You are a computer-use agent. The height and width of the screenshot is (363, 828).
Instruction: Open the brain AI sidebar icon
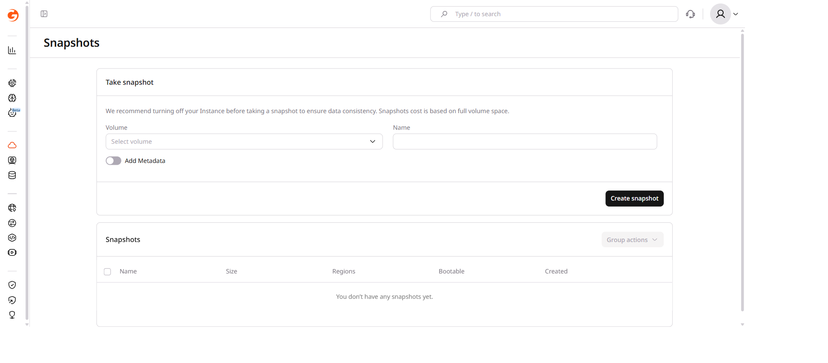coord(12,98)
